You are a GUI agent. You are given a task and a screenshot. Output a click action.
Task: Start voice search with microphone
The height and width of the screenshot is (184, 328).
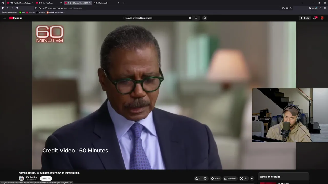pos(204,18)
